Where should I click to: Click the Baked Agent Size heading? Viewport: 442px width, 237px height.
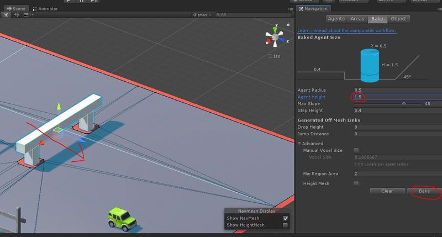pyautogui.click(x=319, y=38)
